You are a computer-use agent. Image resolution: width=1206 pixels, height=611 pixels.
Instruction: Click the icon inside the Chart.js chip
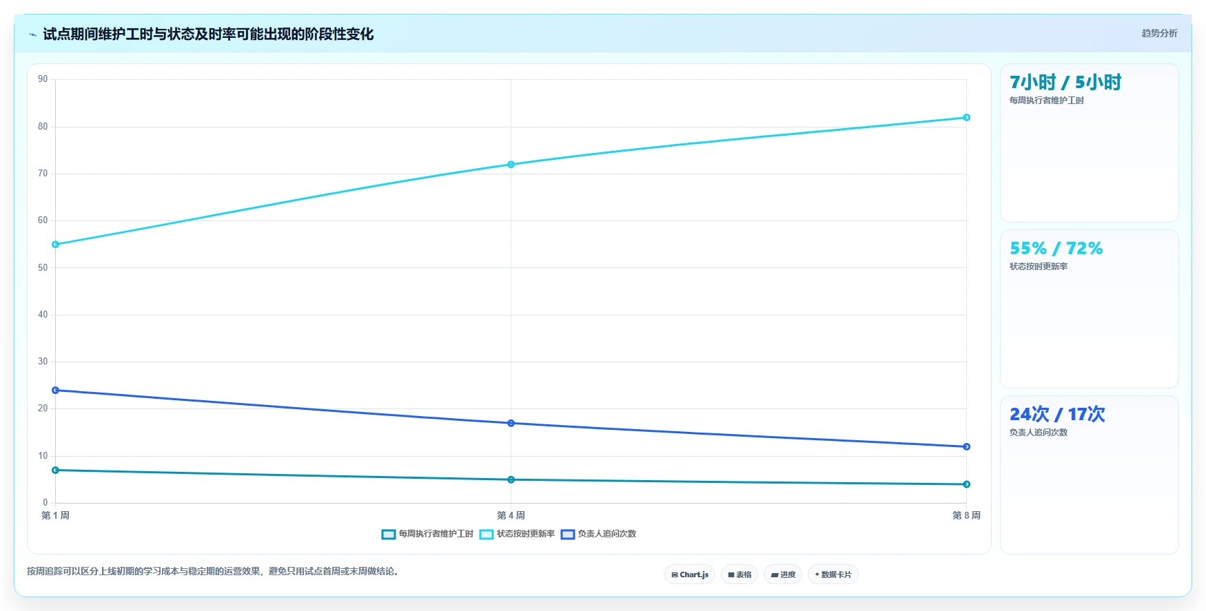tap(675, 574)
